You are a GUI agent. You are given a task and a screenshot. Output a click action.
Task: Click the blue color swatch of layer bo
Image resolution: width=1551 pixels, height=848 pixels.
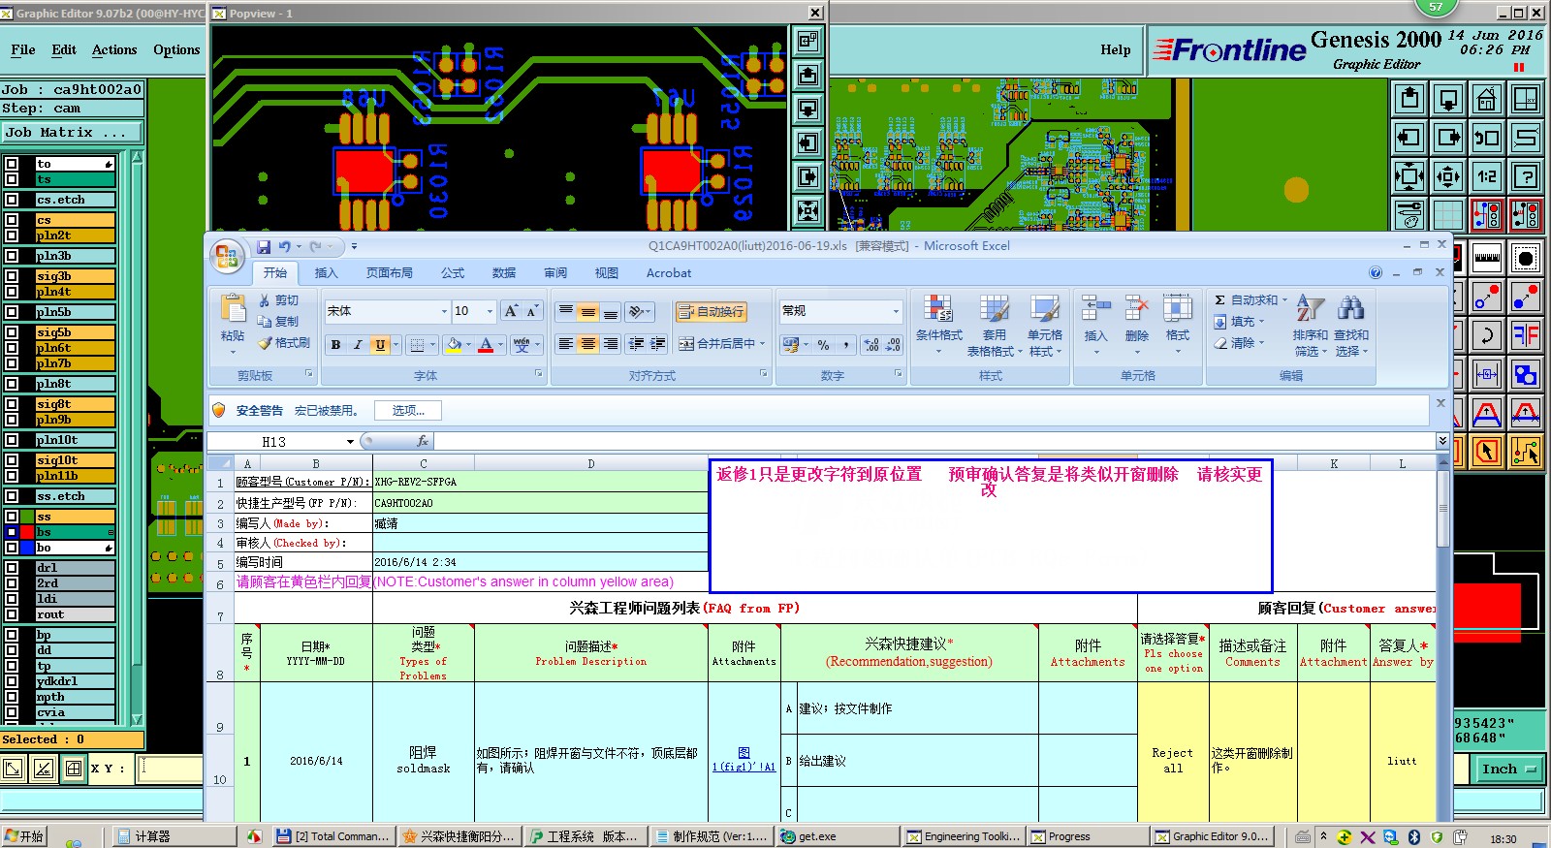tap(27, 548)
